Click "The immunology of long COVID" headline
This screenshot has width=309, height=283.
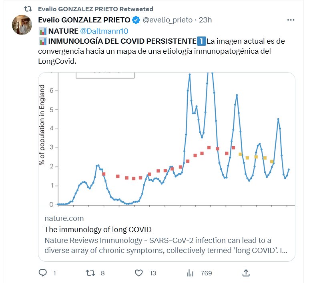coord(98,230)
